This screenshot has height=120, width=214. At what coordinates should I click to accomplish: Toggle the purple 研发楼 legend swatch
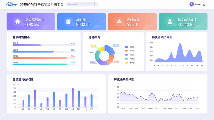pos(127,55)
